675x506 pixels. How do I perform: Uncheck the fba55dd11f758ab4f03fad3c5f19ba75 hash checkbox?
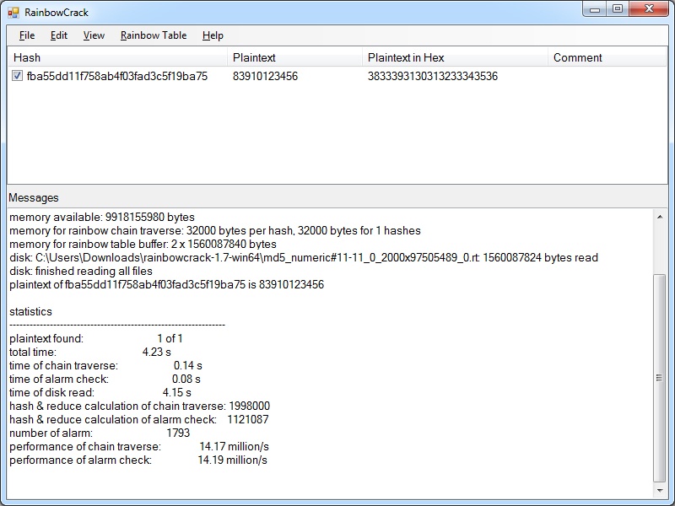tap(17, 76)
